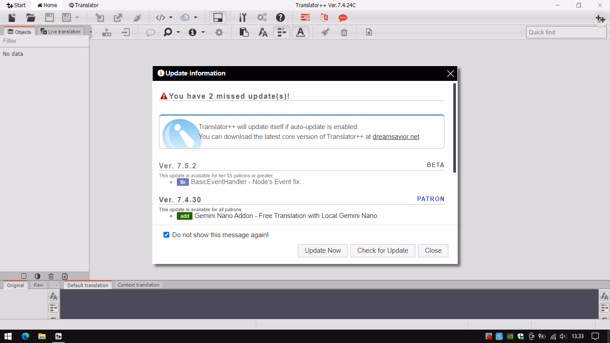610x343 pixels.
Task: Click the red speech bubble icon
Action: [x=343, y=18]
